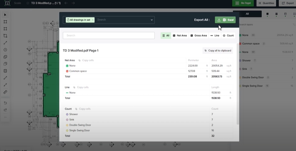Select the circular count tool
Viewport: 296px width, 151px height.
5,50
